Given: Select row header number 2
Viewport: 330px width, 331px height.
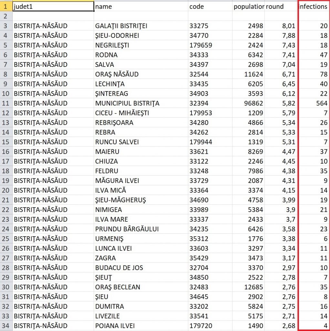Looking at the screenshot, I should pyautogui.click(x=6, y=16).
